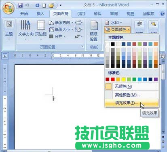Open the breaks dropdown icon
This screenshot has height=152, width=167.
[79, 23]
